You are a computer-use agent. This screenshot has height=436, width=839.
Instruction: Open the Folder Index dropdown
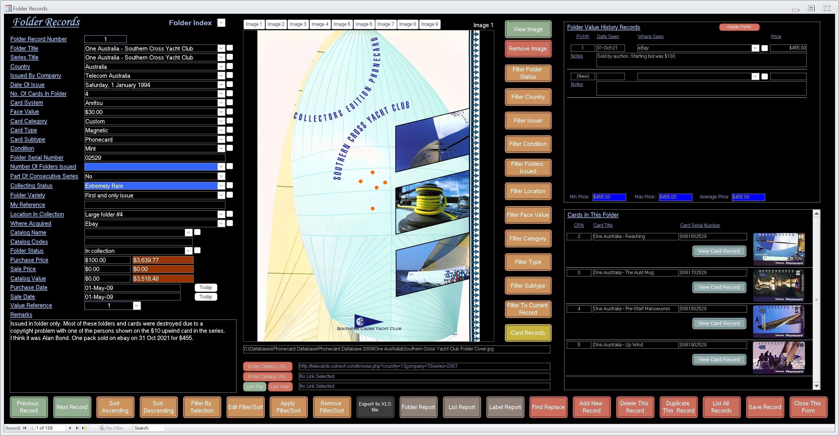pyautogui.click(x=221, y=23)
